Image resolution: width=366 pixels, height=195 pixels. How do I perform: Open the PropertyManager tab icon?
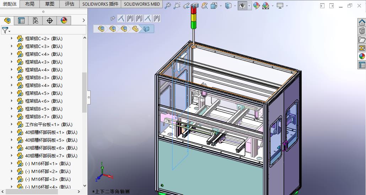tap(21, 21)
